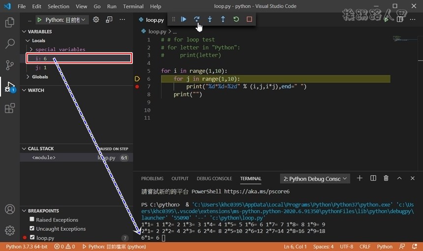Click the Continue button in debug toolbar
This screenshot has height=251, width=423.
[x=183, y=19]
